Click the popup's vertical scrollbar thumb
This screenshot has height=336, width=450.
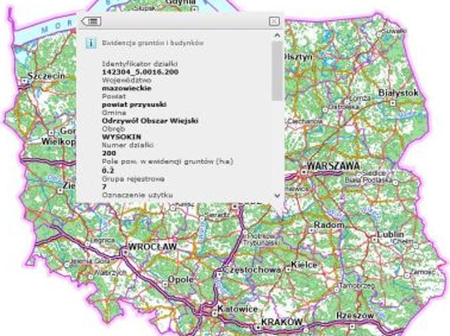(277, 70)
